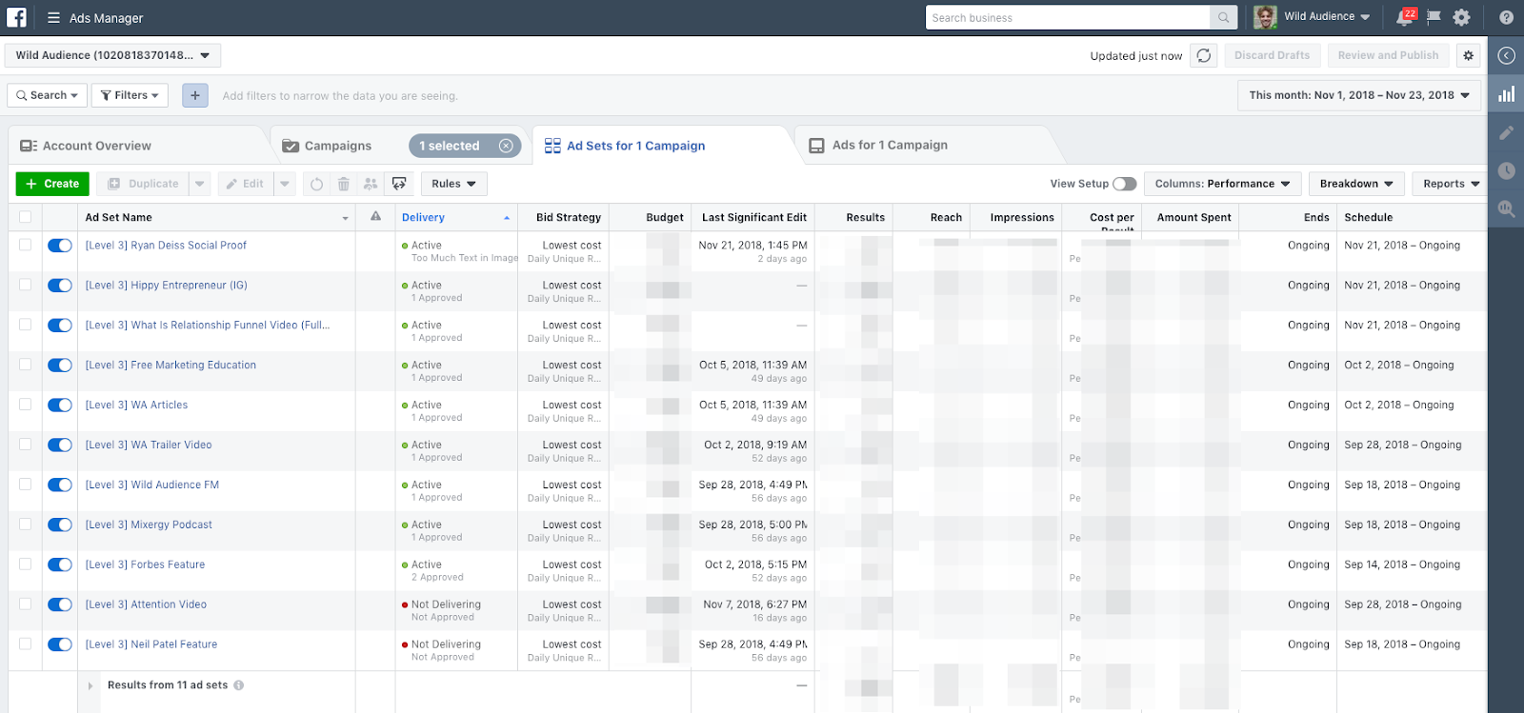Click the pencil edit icon in right sidebar
This screenshot has width=1524, height=713.
click(1506, 132)
